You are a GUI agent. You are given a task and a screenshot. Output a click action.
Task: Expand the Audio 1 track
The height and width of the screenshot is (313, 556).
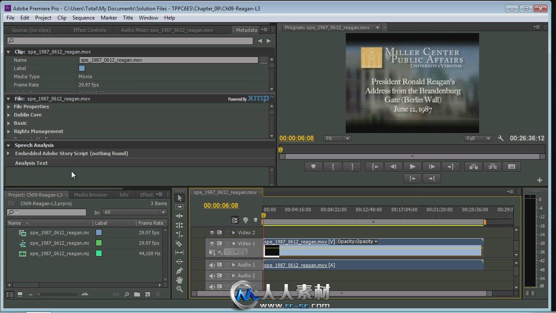[234, 265]
